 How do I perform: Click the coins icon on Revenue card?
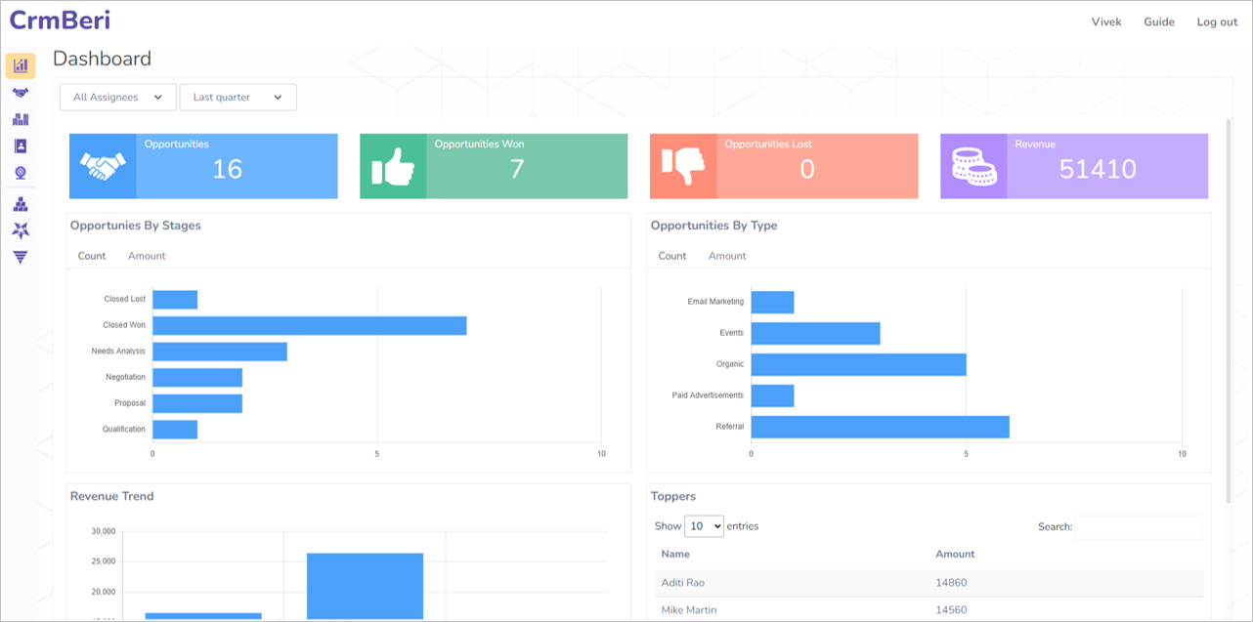coord(972,167)
